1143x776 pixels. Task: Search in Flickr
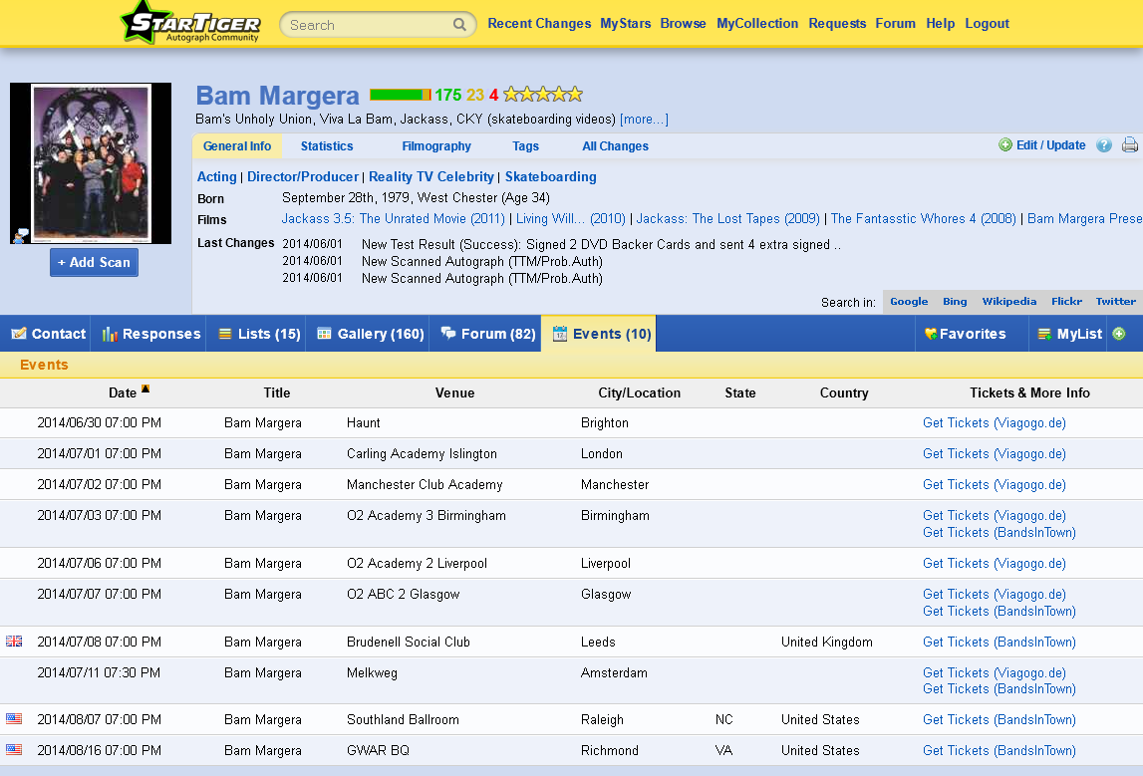pos(1066,301)
